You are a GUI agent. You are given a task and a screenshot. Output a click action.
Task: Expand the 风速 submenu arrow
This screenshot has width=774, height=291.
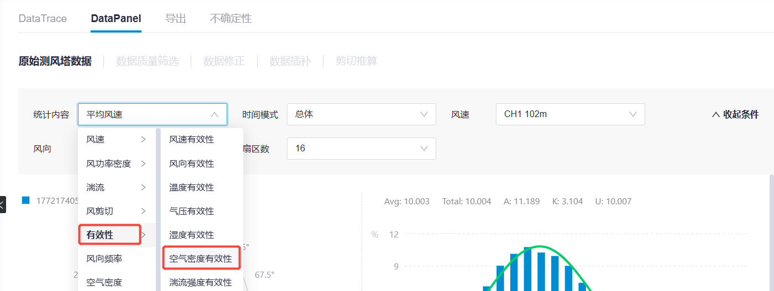pyautogui.click(x=143, y=140)
